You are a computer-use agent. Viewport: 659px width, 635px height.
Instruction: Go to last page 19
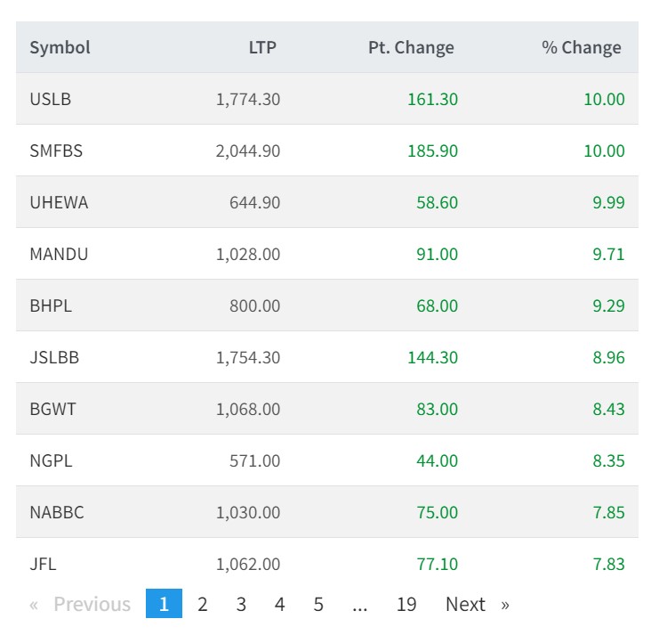406,605
